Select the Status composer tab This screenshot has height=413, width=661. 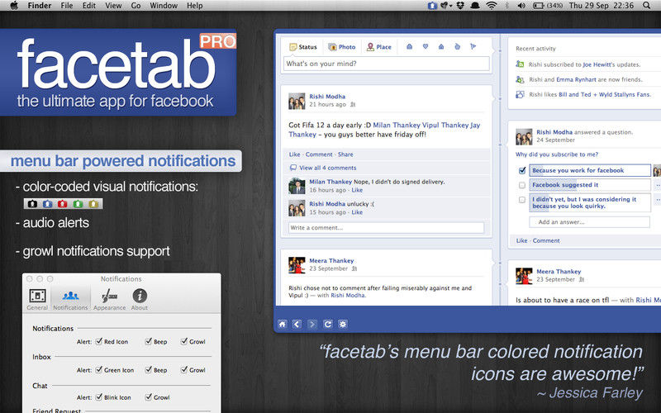tap(303, 47)
